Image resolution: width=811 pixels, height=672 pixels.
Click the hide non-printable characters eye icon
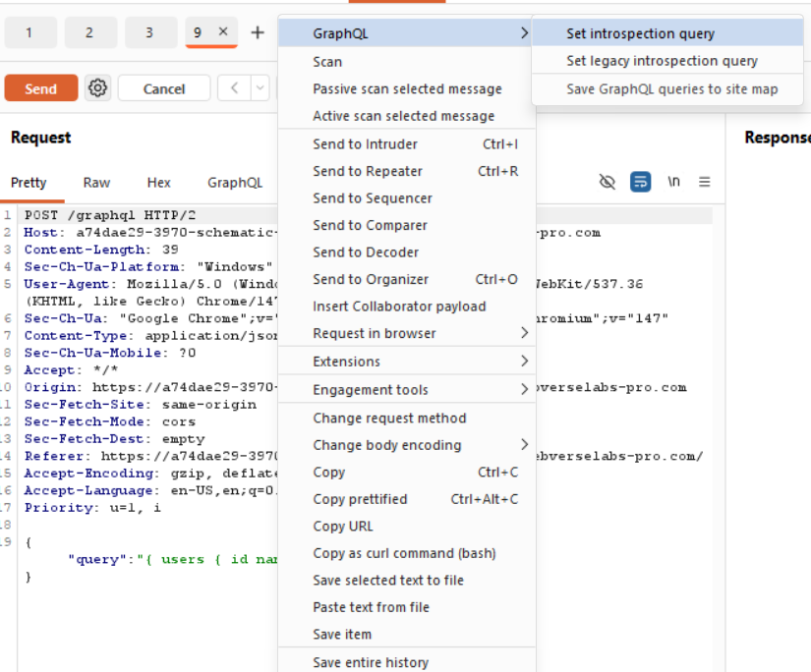click(x=608, y=182)
